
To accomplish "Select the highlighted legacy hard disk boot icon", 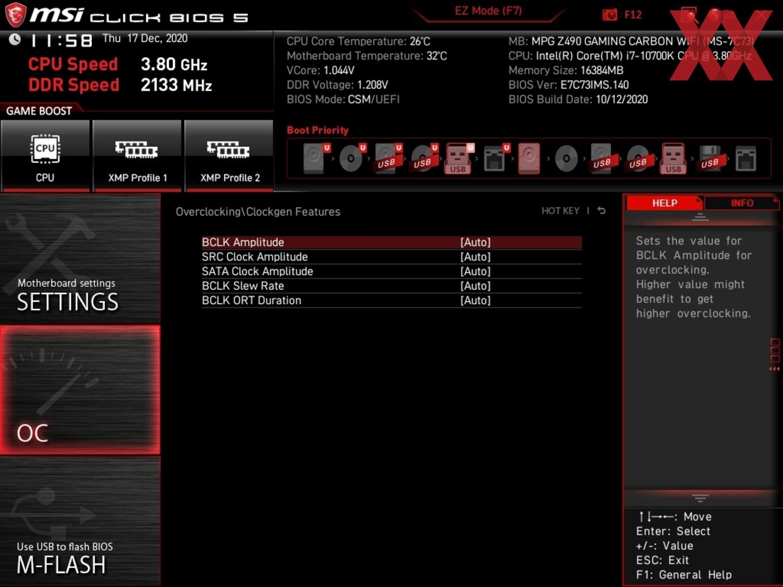I will (529, 158).
